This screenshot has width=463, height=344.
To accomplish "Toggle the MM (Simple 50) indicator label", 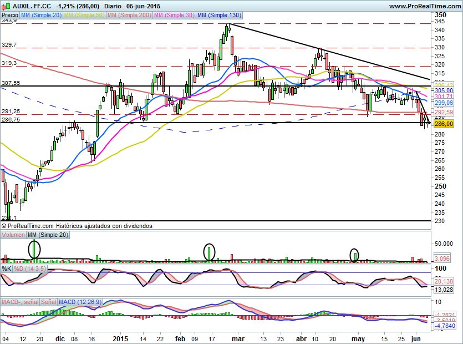I will tap(84, 16).
